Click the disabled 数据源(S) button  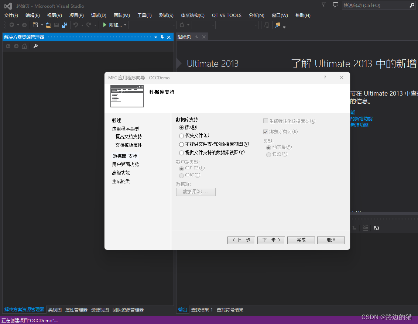(196, 192)
